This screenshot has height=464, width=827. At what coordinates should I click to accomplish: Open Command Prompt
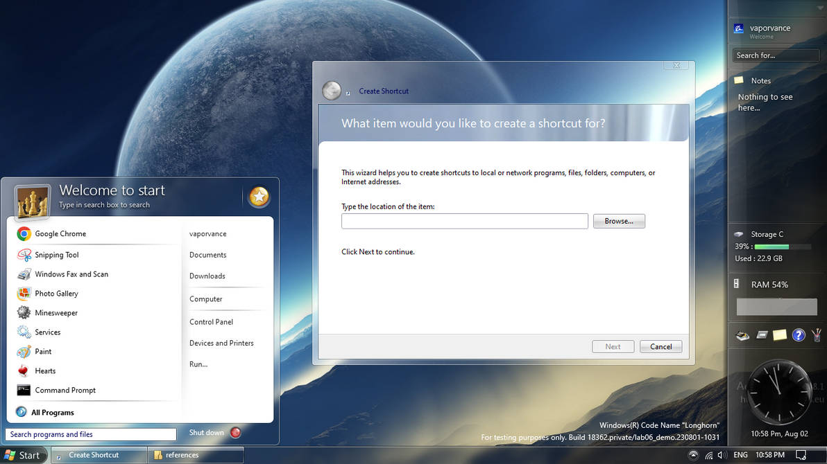56,391
